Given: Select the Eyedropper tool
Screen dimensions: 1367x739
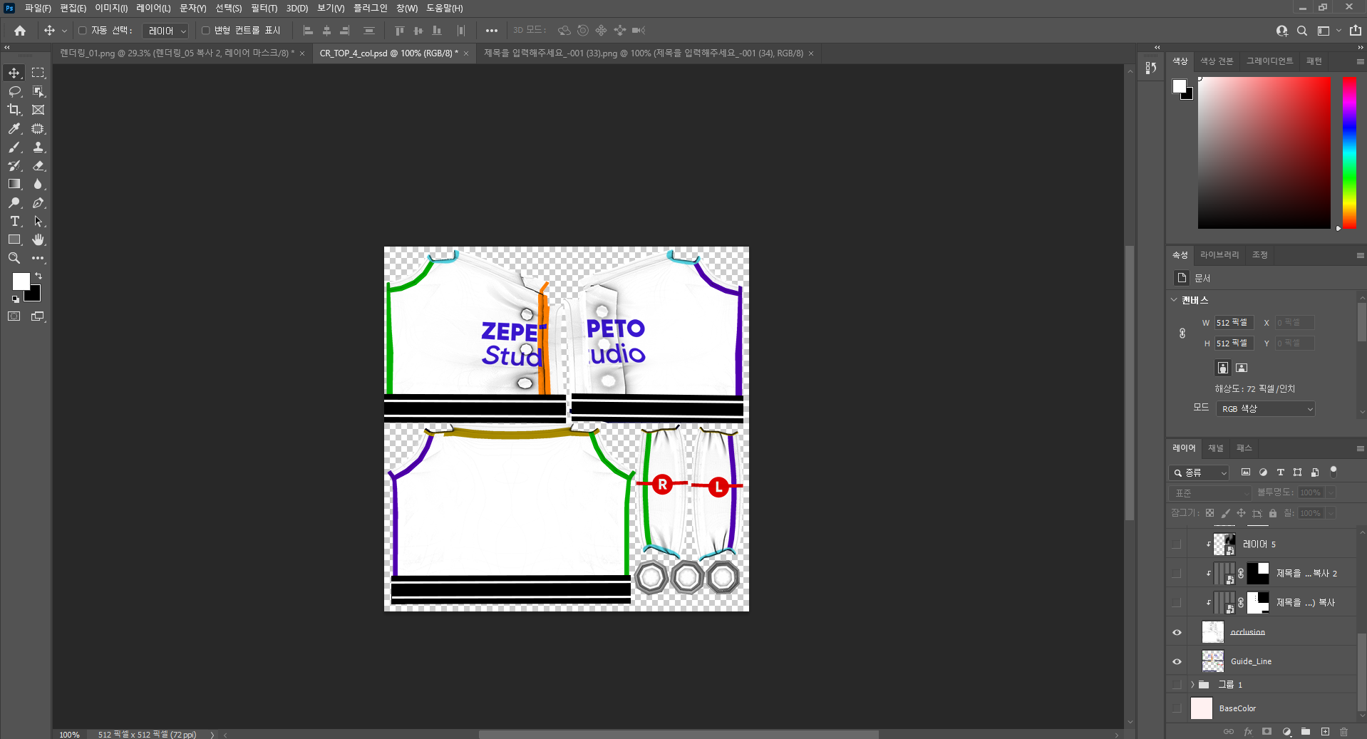Looking at the screenshot, I should (14, 128).
